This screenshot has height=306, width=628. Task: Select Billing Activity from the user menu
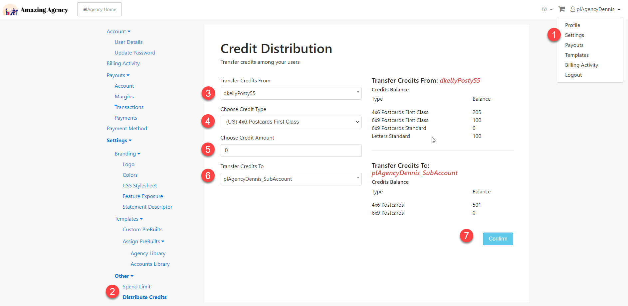tap(581, 65)
